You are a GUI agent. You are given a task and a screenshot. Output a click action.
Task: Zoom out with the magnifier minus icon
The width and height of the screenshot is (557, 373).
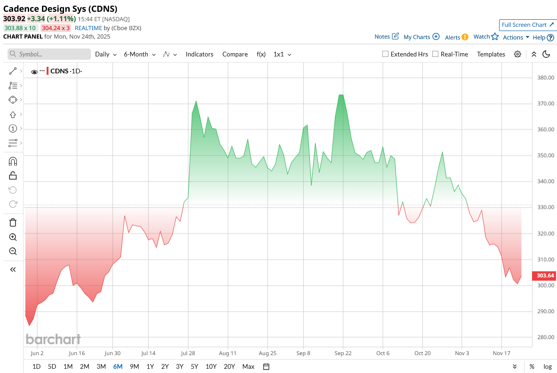pyautogui.click(x=13, y=251)
